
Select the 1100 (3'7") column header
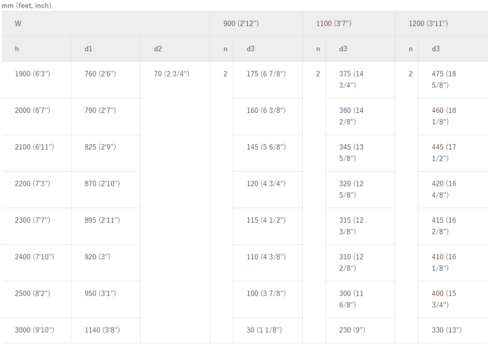(335, 23)
